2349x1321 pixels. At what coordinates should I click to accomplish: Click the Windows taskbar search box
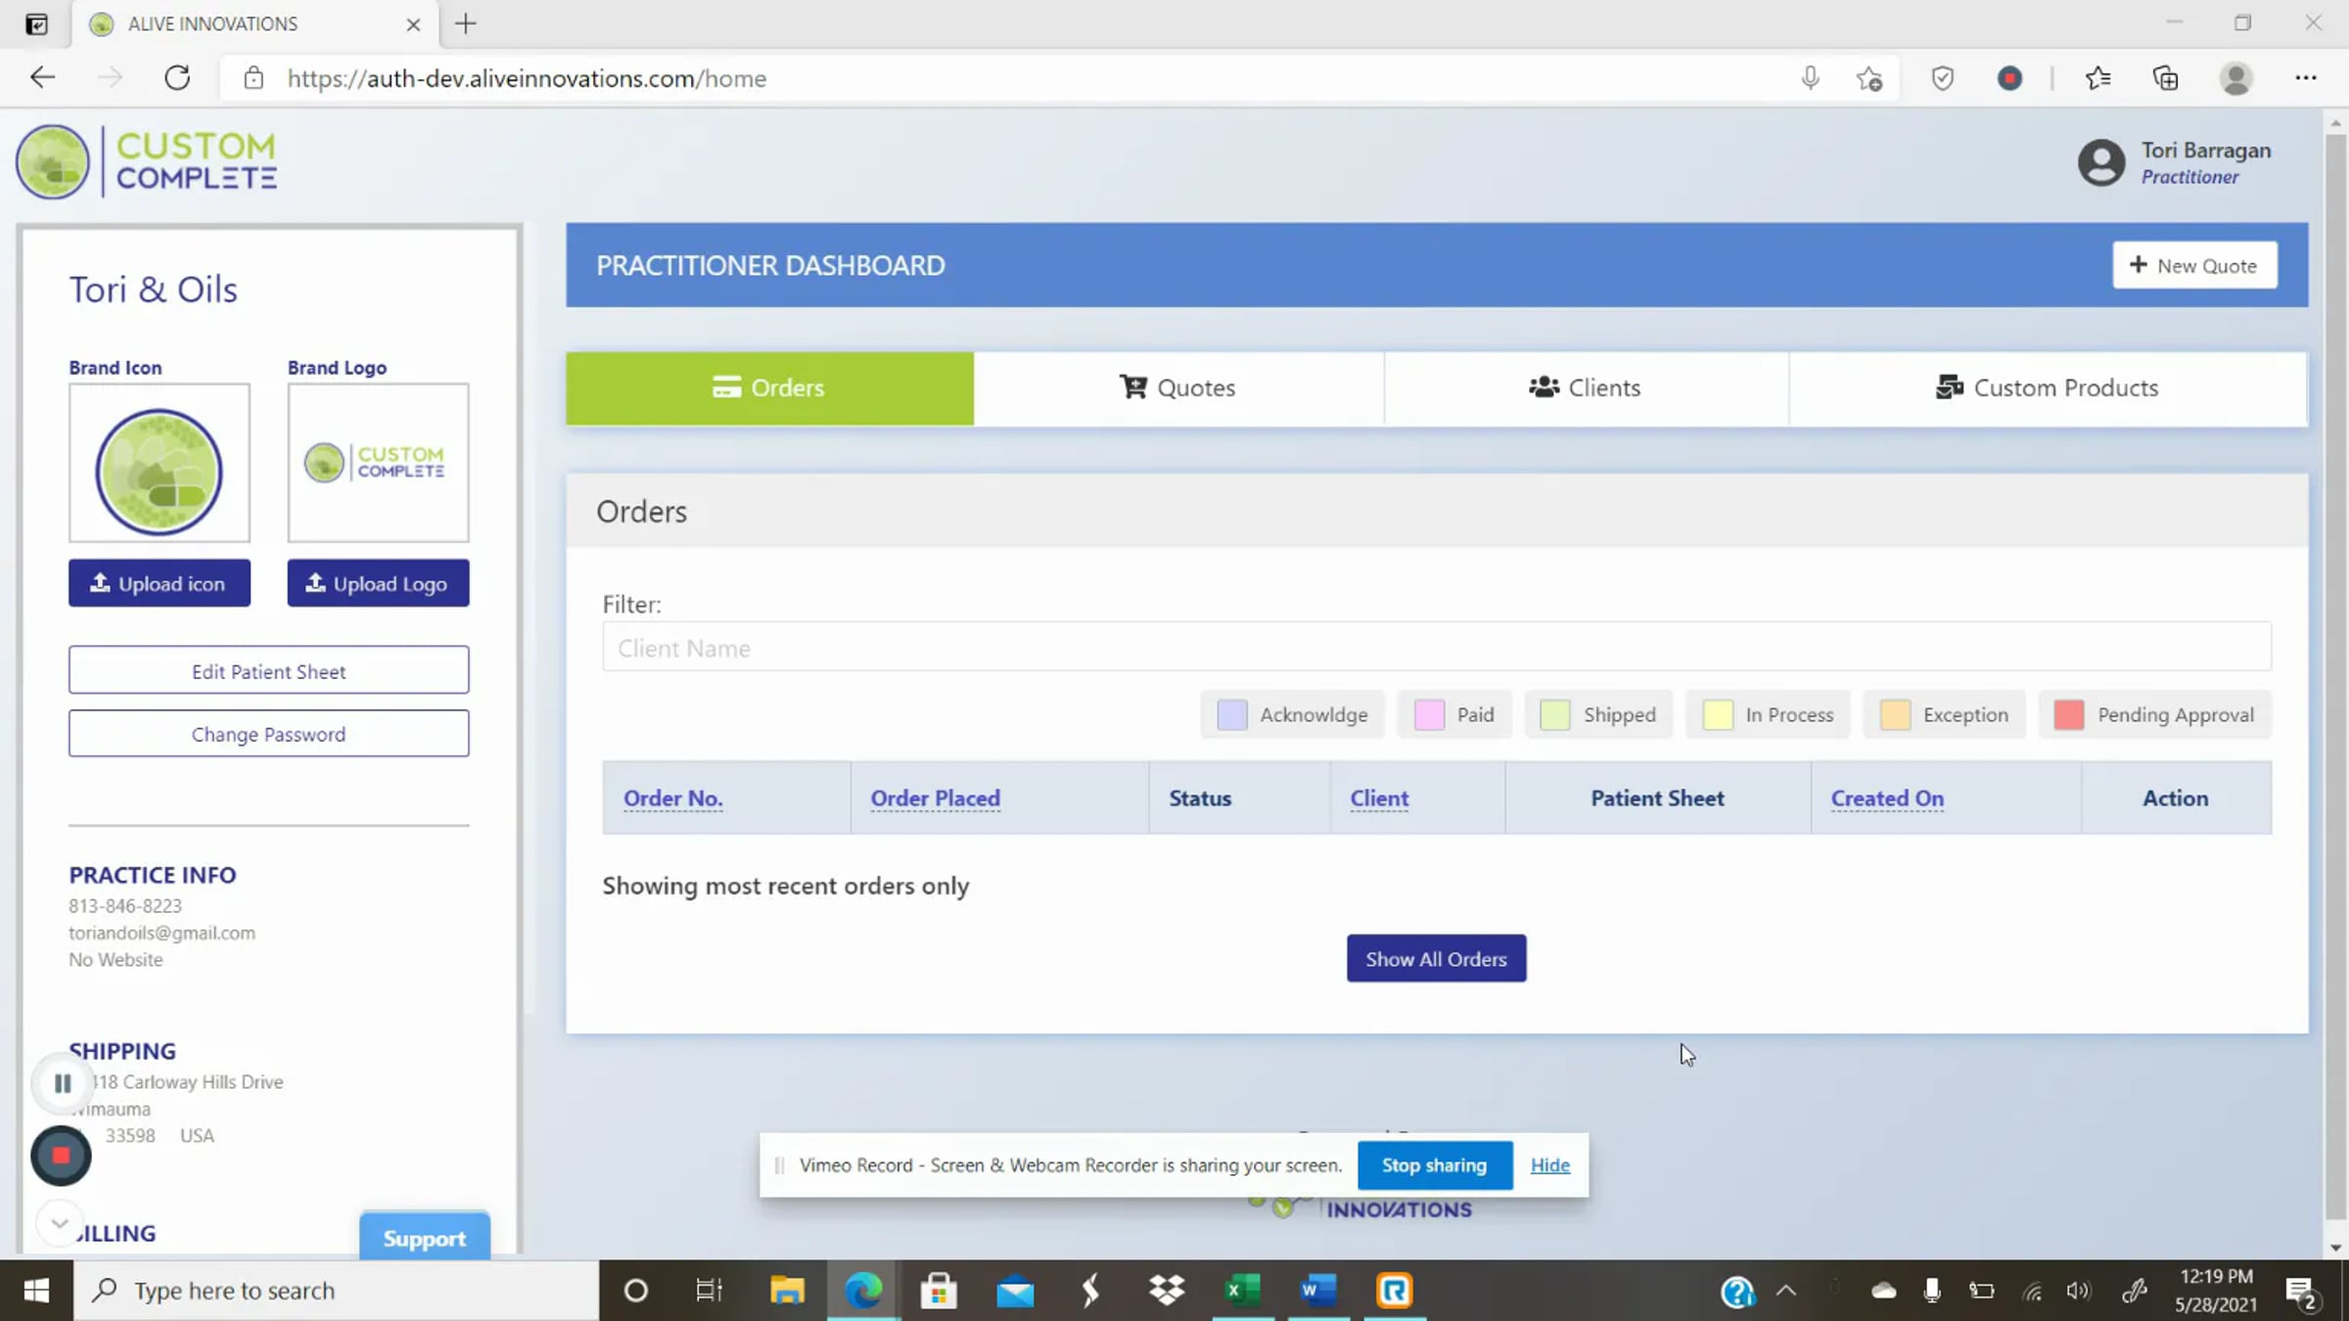336,1291
